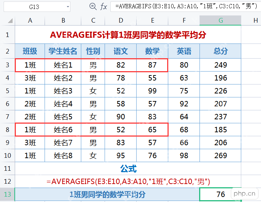Select cell containing 姓名5
261x202 pixels.
(63, 117)
